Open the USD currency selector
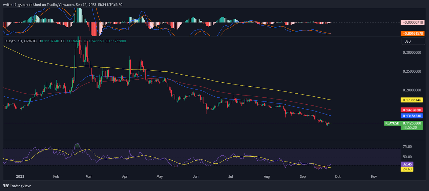 click(413, 41)
